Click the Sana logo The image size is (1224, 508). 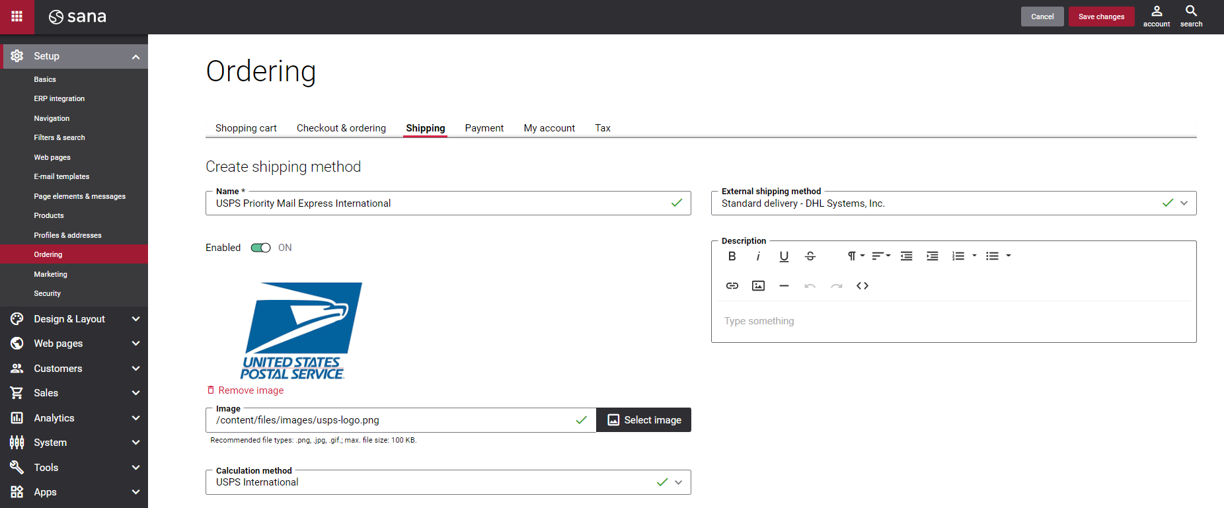(x=77, y=17)
